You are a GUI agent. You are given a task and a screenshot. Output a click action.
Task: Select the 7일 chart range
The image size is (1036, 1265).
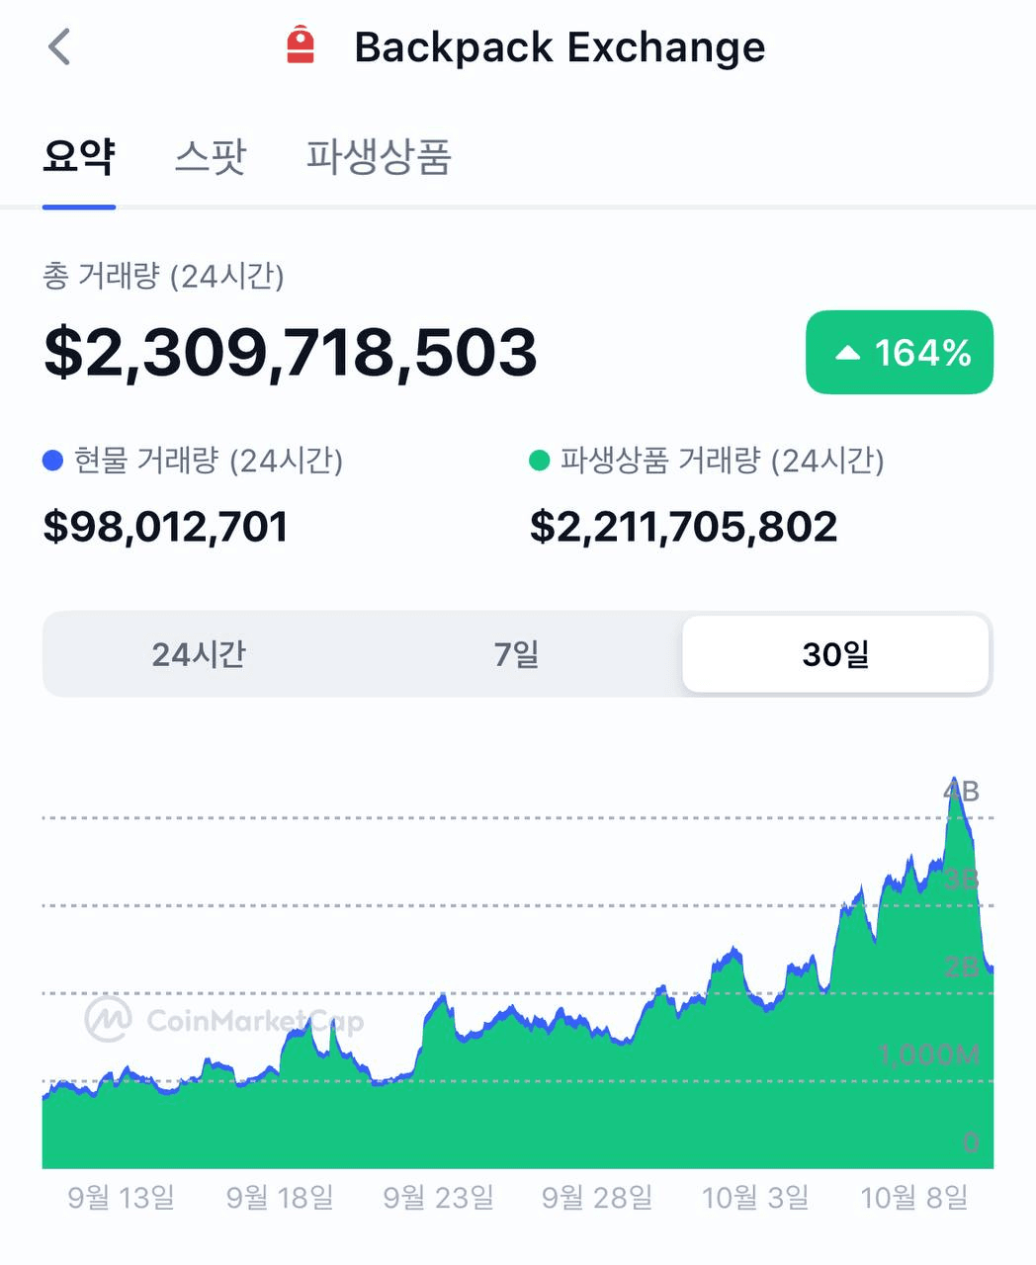tap(517, 654)
